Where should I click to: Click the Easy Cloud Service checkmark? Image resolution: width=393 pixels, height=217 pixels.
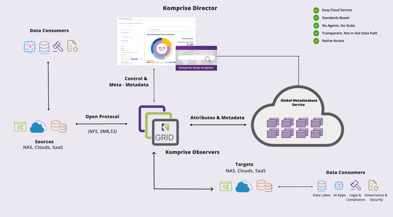point(316,10)
